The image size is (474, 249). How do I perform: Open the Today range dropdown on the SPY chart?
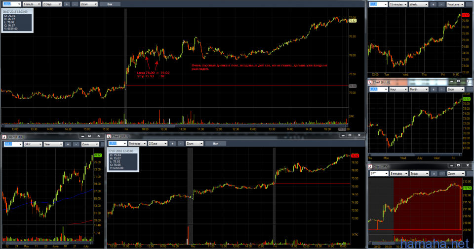pyautogui.click(x=420, y=174)
